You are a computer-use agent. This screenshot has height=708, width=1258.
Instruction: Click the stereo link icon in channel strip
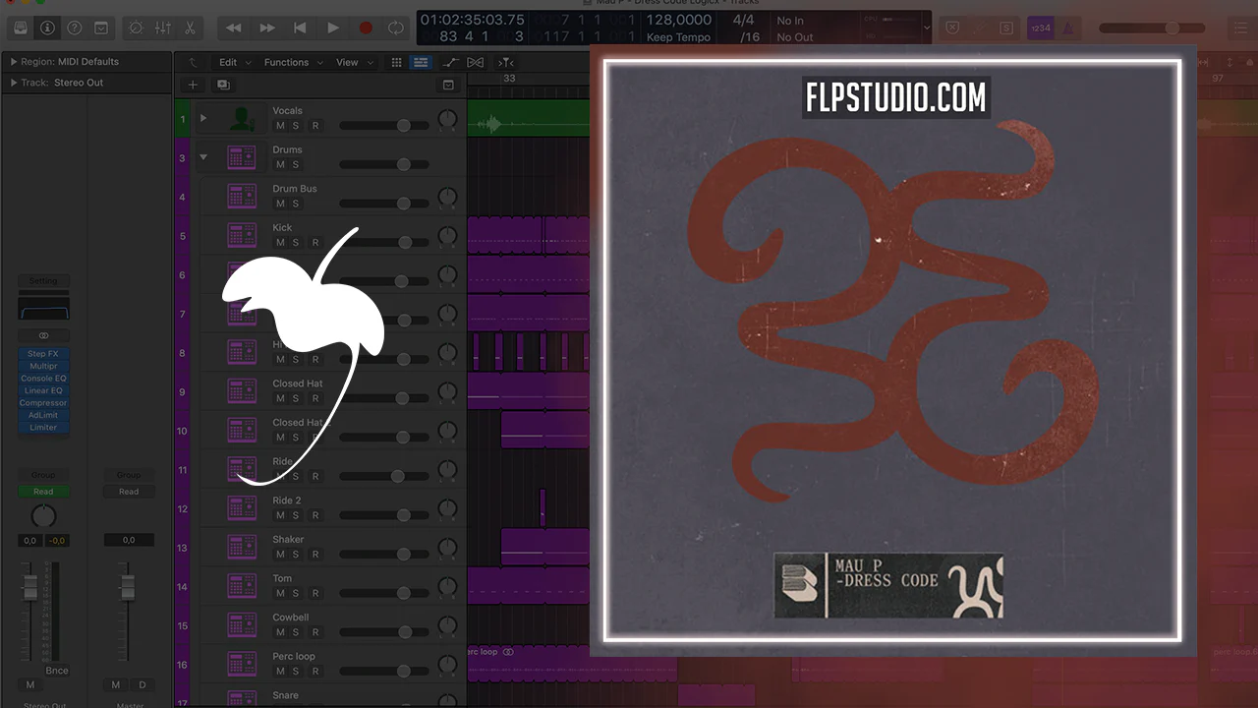[43, 335]
